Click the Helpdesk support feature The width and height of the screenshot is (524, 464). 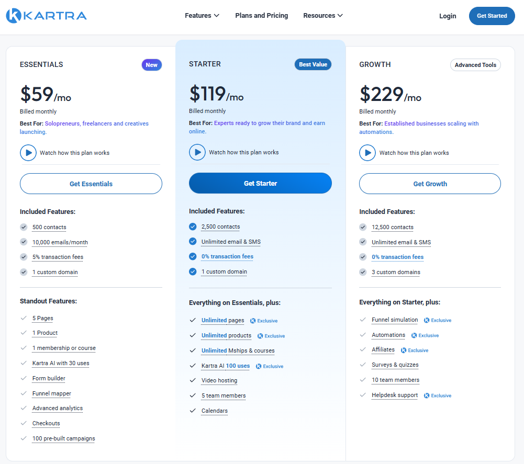tap(395, 395)
